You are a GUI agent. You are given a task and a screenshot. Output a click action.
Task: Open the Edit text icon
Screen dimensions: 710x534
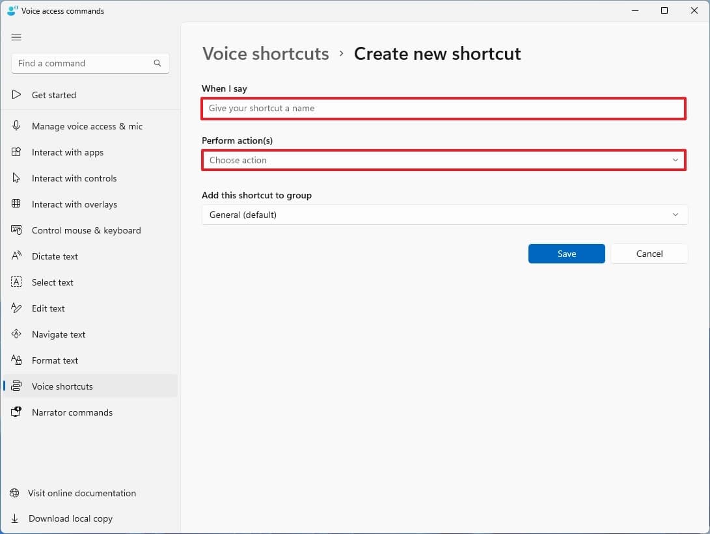(x=16, y=308)
